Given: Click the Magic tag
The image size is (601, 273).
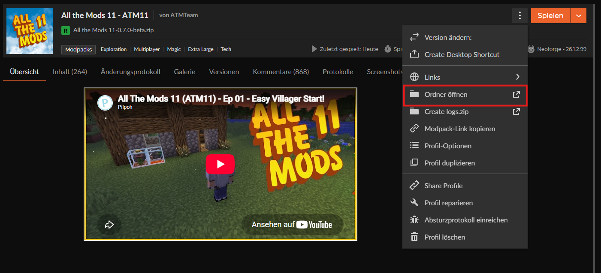Looking at the screenshot, I should point(174,49).
